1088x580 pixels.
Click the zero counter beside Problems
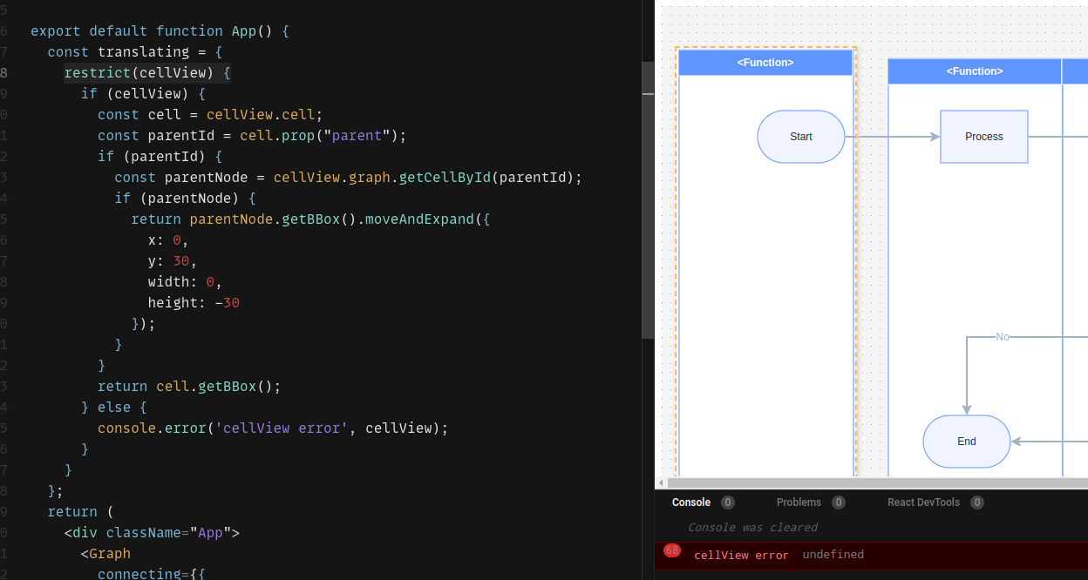click(x=838, y=502)
